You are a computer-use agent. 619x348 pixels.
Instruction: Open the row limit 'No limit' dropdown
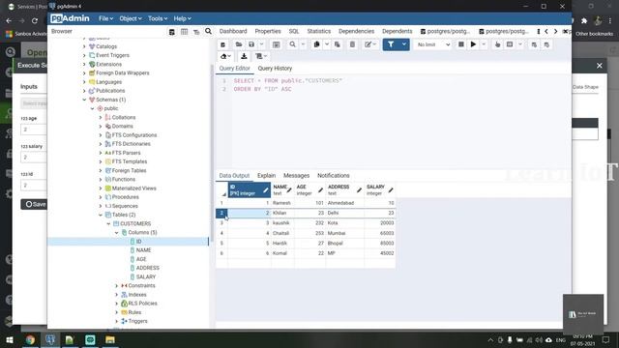click(x=433, y=44)
